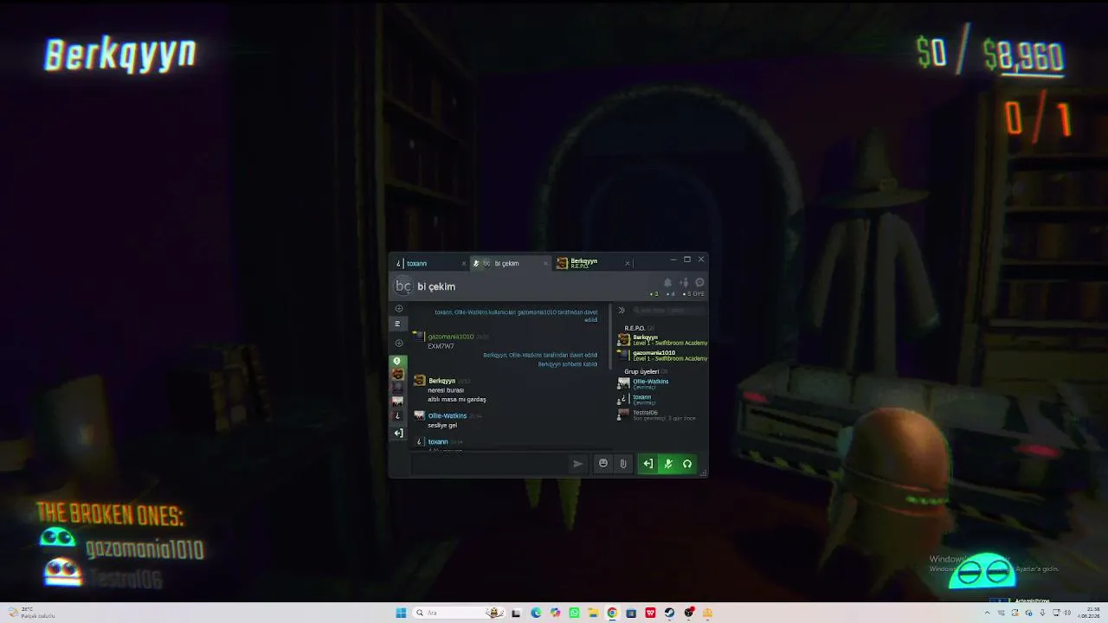The height and width of the screenshot is (623, 1108).
Task: Open the Berkqyyn R.E.P.O. chat tab
Action: pyautogui.click(x=593, y=263)
